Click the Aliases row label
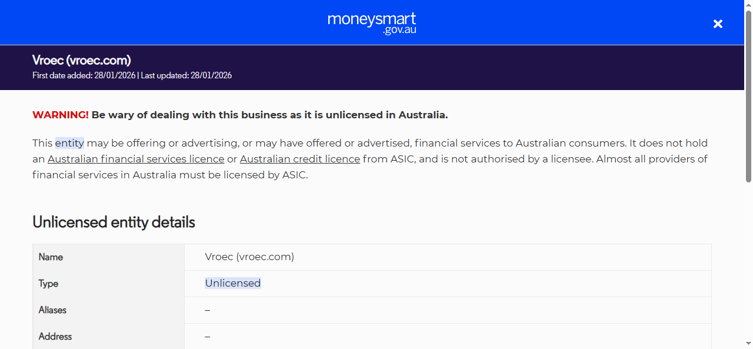 pyautogui.click(x=52, y=310)
